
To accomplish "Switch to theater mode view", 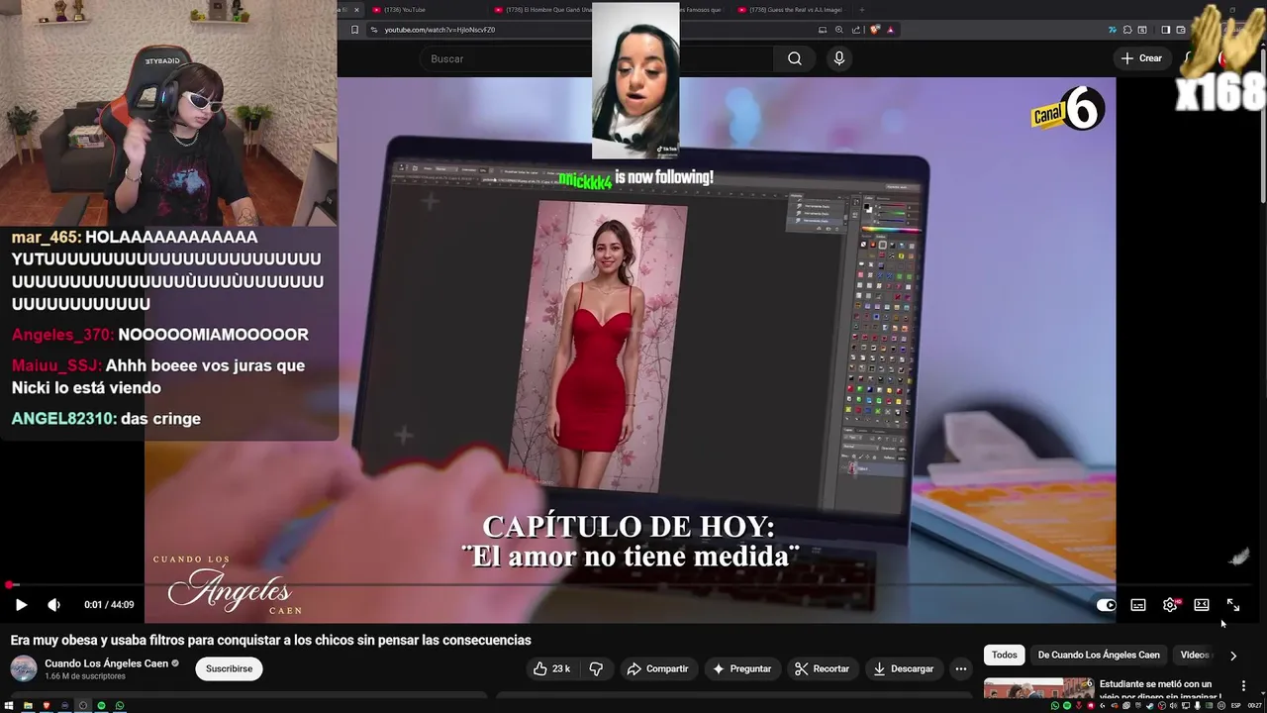I will [1202, 605].
